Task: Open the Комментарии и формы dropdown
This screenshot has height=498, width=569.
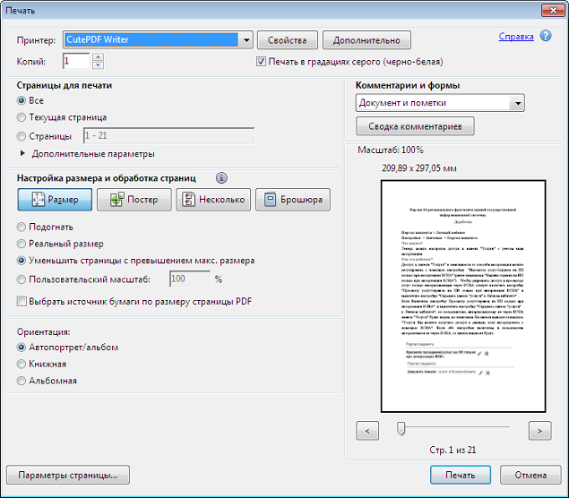Action: [x=516, y=103]
